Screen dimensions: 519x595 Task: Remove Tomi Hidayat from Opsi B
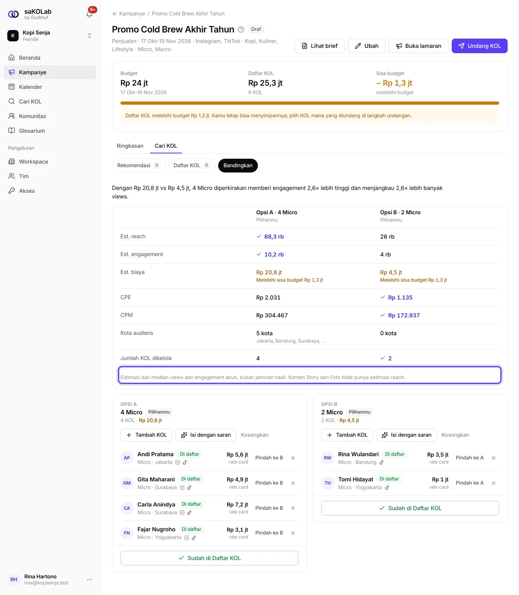[493, 483]
